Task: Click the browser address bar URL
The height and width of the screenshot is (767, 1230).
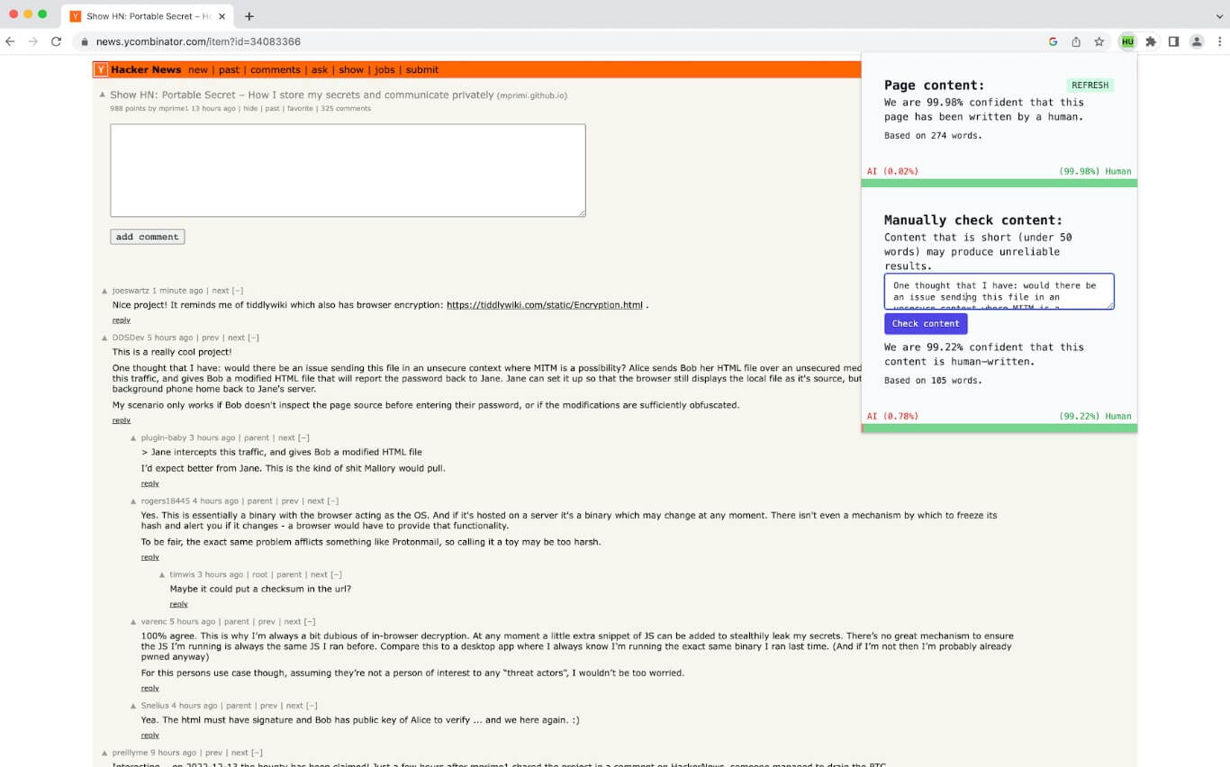Action: (x=198, y=41)
